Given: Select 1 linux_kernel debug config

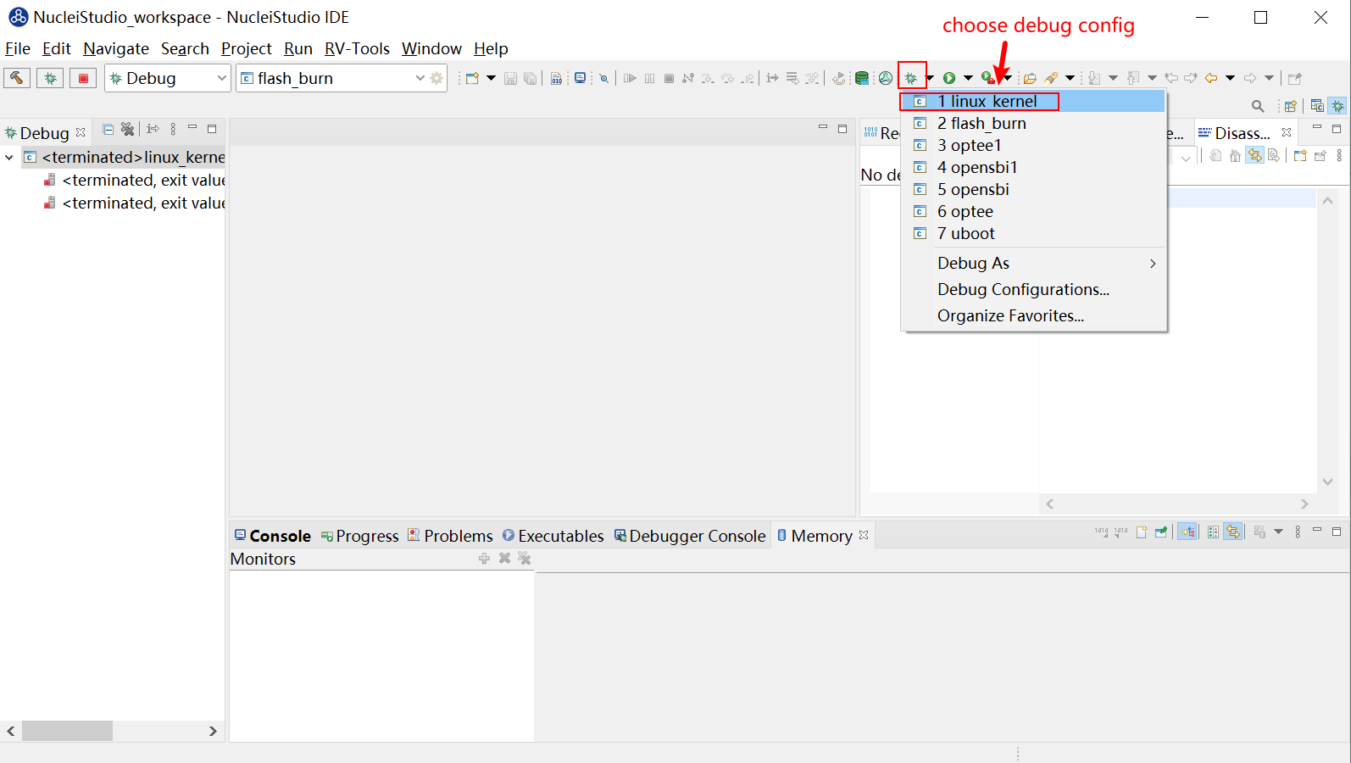Looking at the screenshot, I should [x=1034, y=101].
